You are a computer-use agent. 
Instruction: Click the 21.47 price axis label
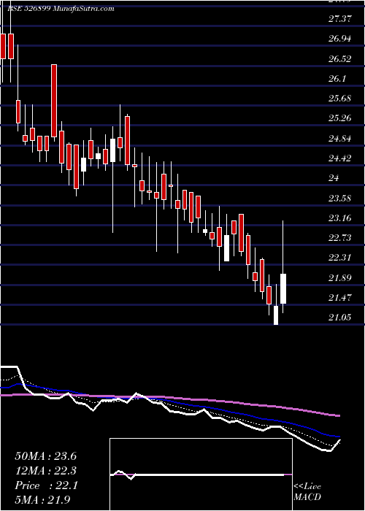coord(340,298)
